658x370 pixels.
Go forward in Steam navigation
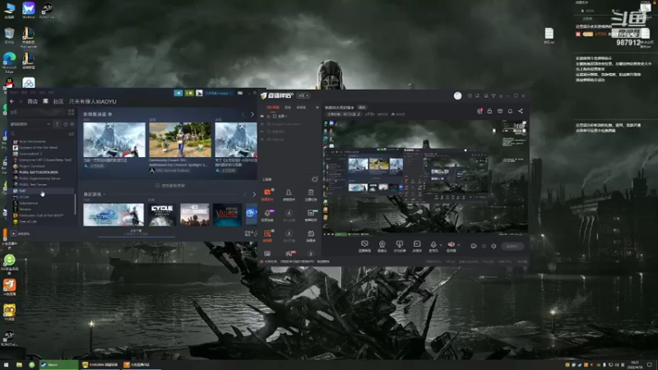point(21,101)
